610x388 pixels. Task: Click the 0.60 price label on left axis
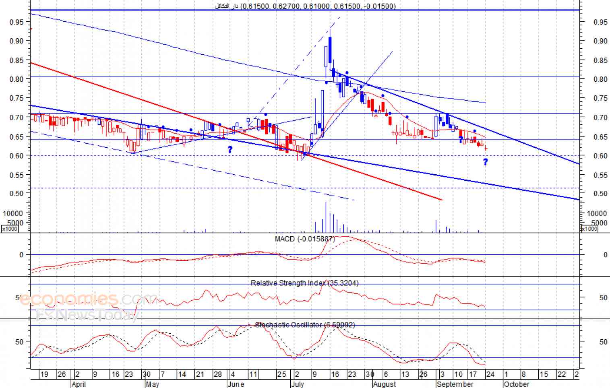coord(17,155)
